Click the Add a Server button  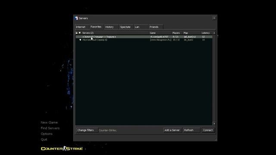(x=172, y=130)
